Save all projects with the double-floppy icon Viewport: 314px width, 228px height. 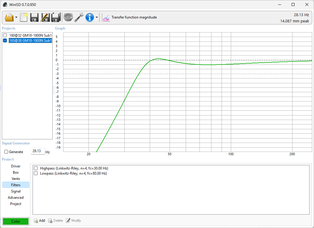pyautogui.click(x=56, y=17)
